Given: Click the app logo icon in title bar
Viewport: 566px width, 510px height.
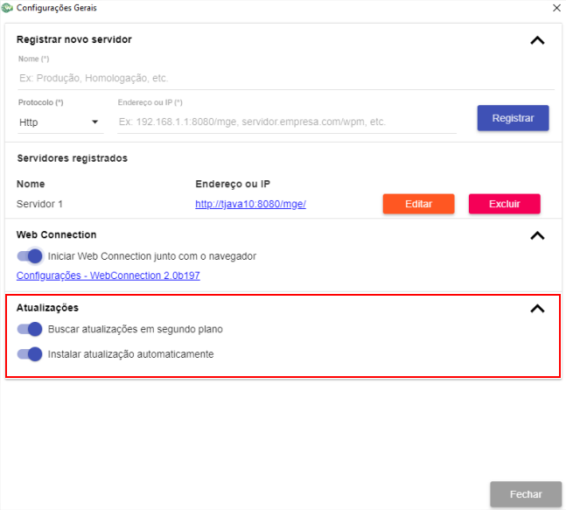Looking at the screenshot, I should (x=7, y=8).
